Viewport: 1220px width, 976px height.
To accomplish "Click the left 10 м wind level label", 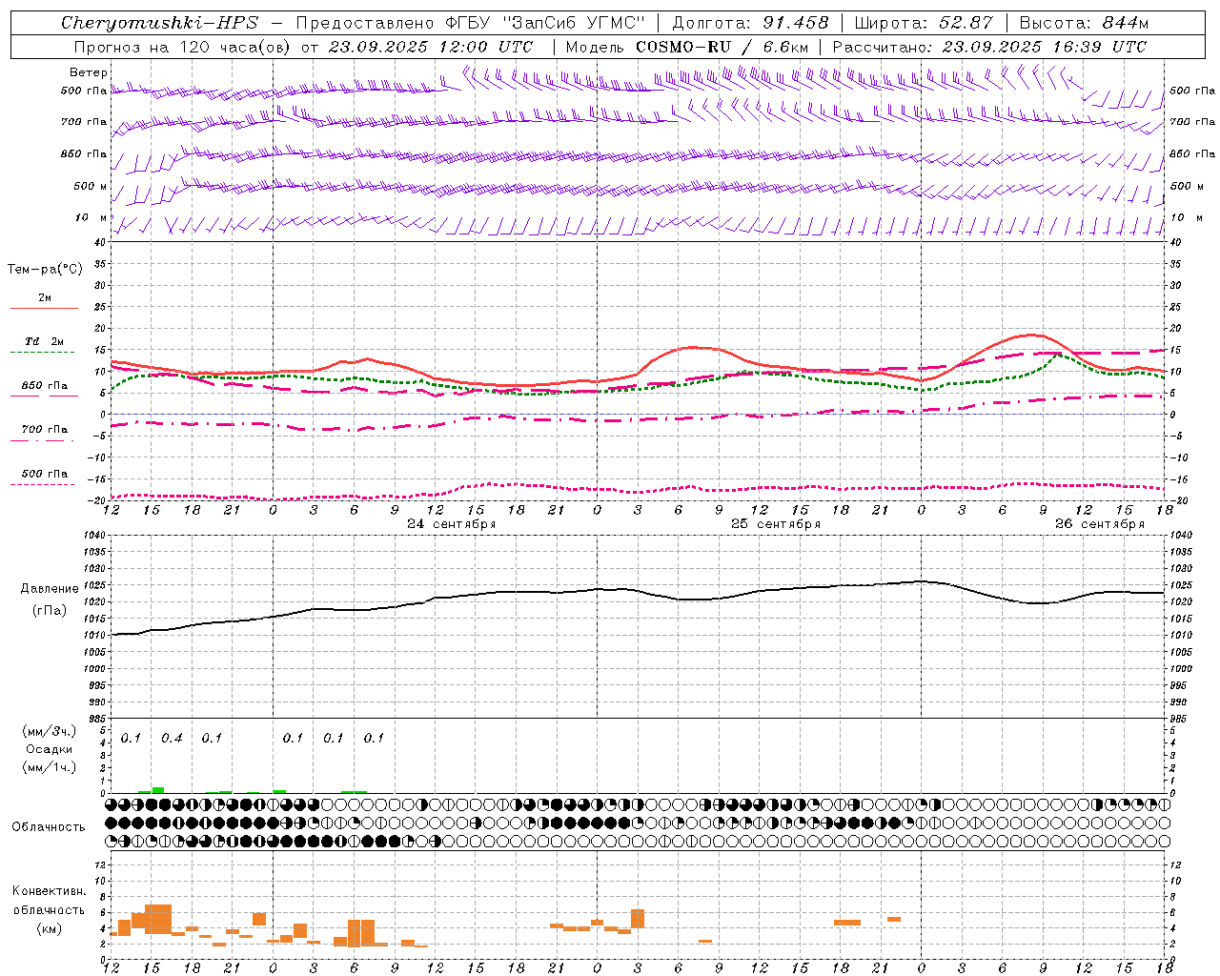I will 91,217.
